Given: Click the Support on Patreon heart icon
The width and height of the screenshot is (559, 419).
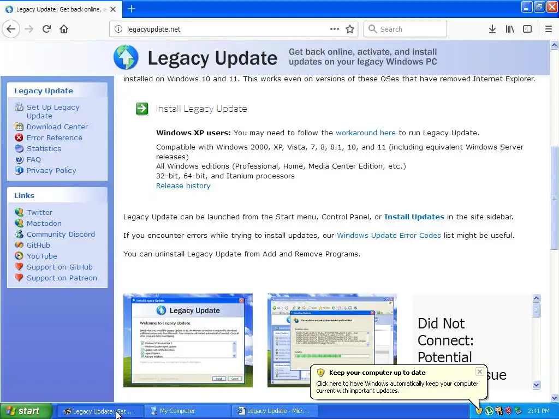Looking at the screenshot, I should [19, 278].
